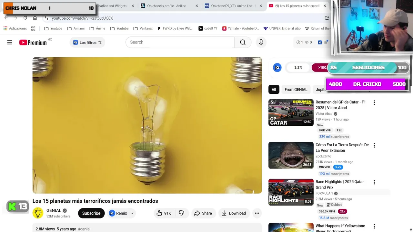The width and height of the screenshot is (413, 232).
Task: Click the vidIQ eye counter in header
Action: point(308,42)
